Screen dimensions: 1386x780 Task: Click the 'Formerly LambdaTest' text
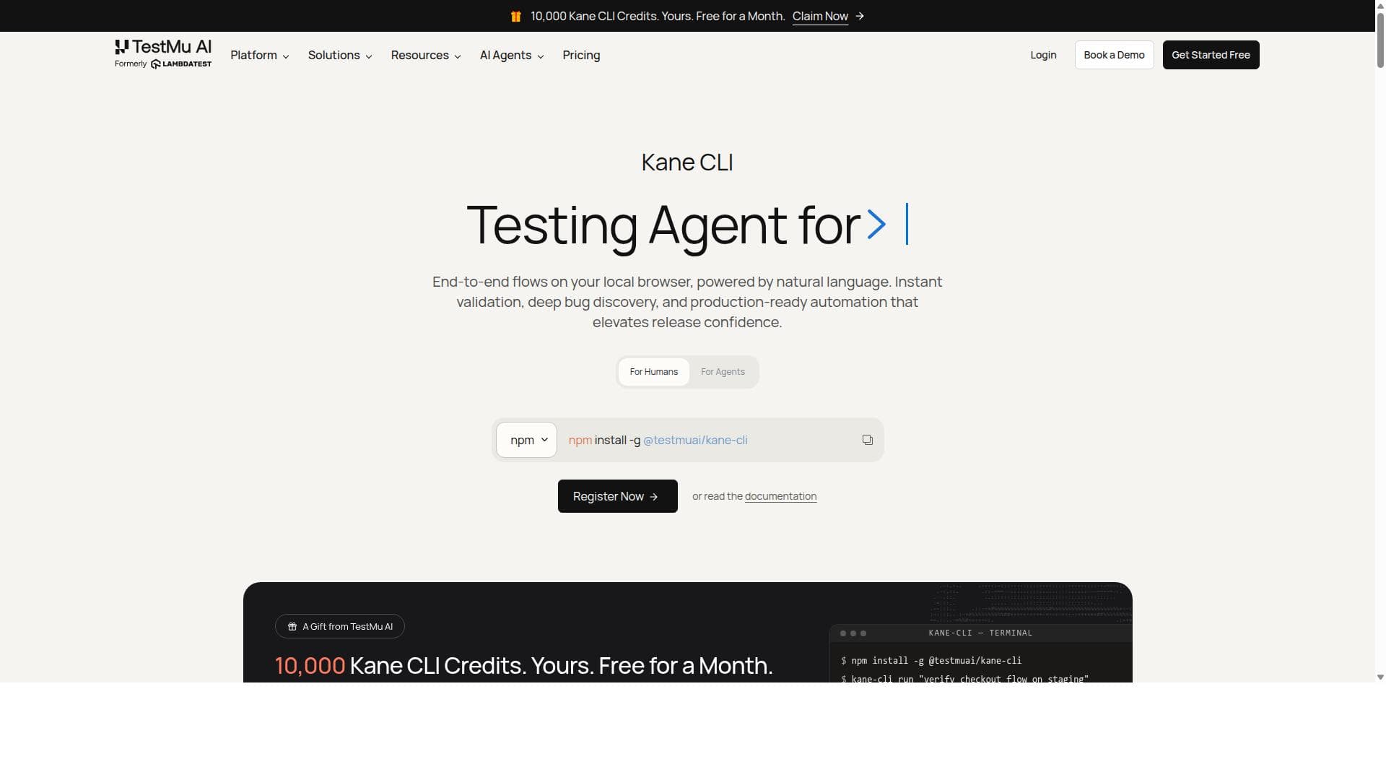pyautogui.click(x=163, y=64)
